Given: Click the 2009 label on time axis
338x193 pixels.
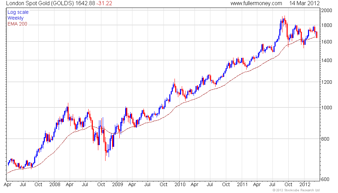Looking at the screenshot, I should 117,185.
